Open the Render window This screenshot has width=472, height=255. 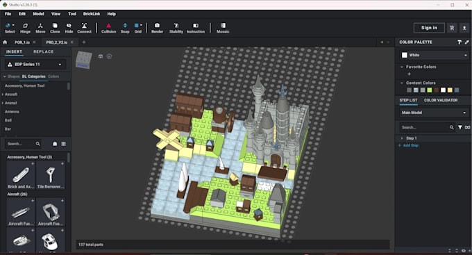[x=157, y=28]
